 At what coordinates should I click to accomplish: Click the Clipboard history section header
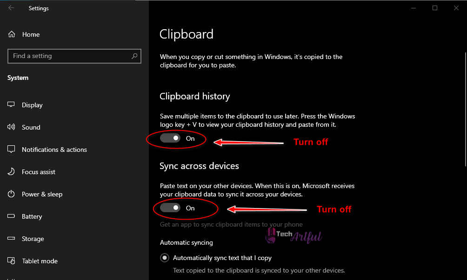tap(195, 96)
